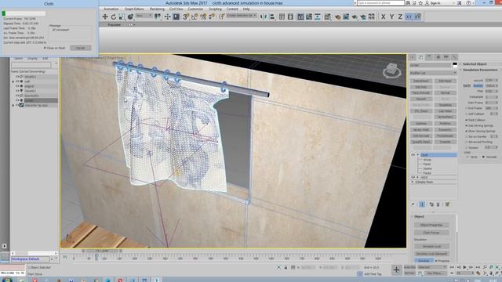Select the Select and Move tool
502x282 pixels.
tap(104, 16)
